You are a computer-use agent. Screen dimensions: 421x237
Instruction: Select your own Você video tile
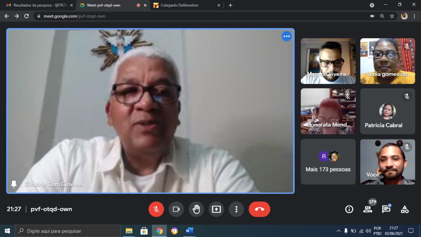pos(387,162)
